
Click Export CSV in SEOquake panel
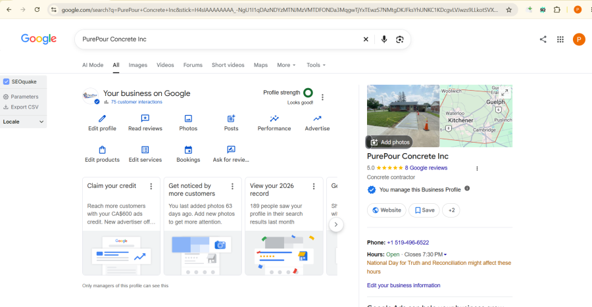point(21,107)
